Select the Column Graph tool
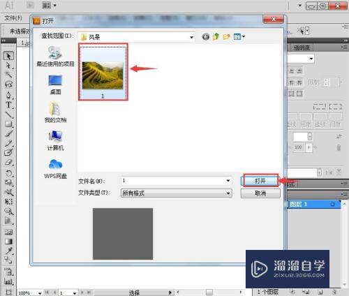 pos(8,281)
